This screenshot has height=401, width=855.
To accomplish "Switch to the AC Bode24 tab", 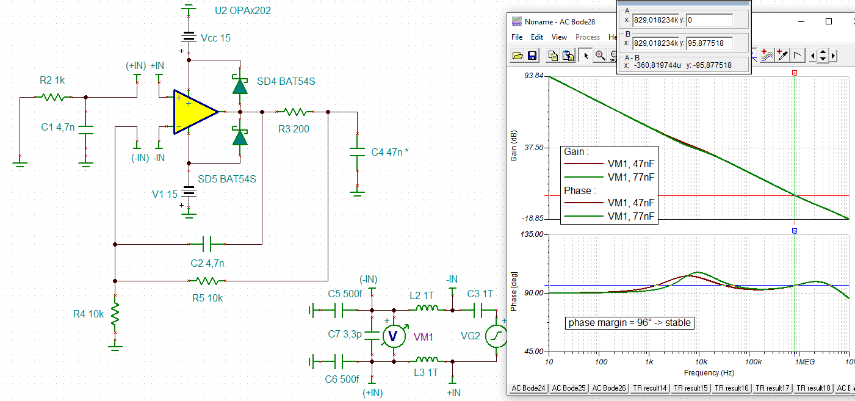I will click(528, 388).
